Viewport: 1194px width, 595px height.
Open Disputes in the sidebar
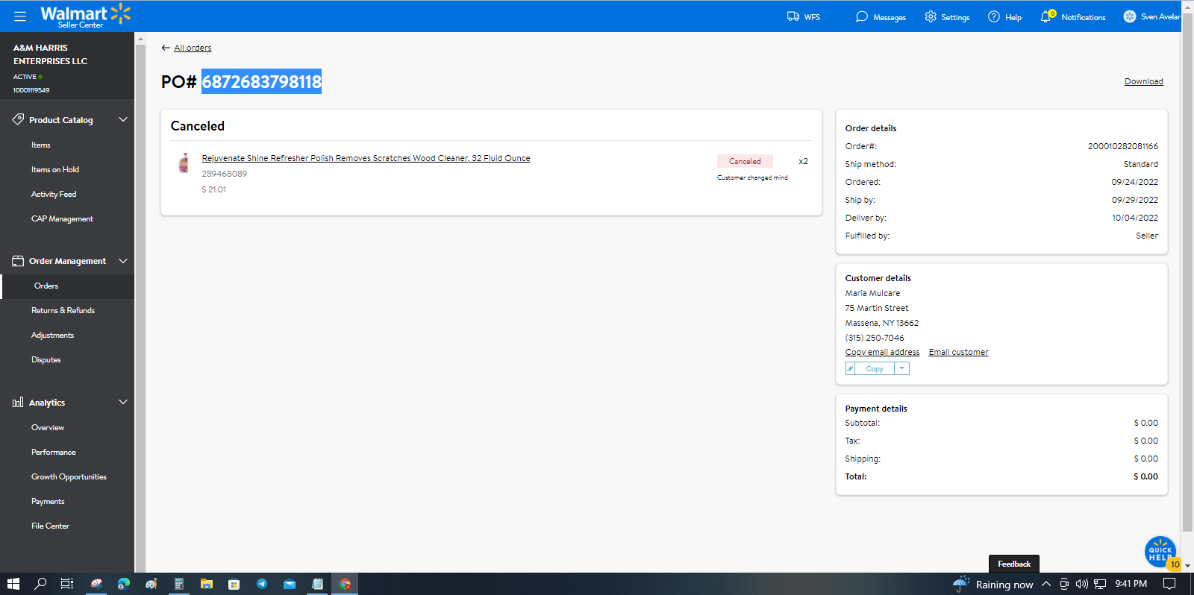pyautogui.click(x=46, y=359)
